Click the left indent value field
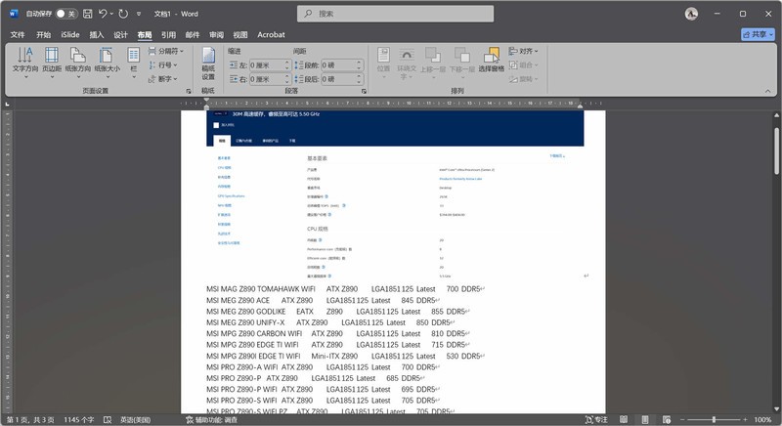 266,65
